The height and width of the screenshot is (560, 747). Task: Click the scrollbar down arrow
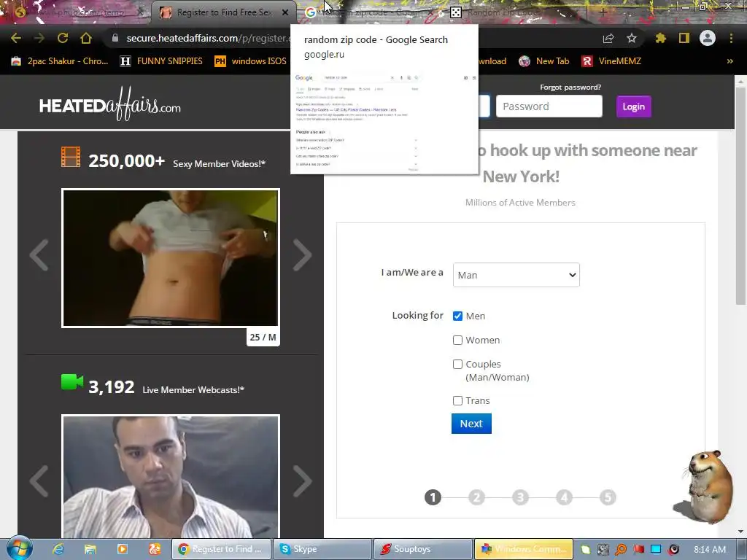coord(740,531)
